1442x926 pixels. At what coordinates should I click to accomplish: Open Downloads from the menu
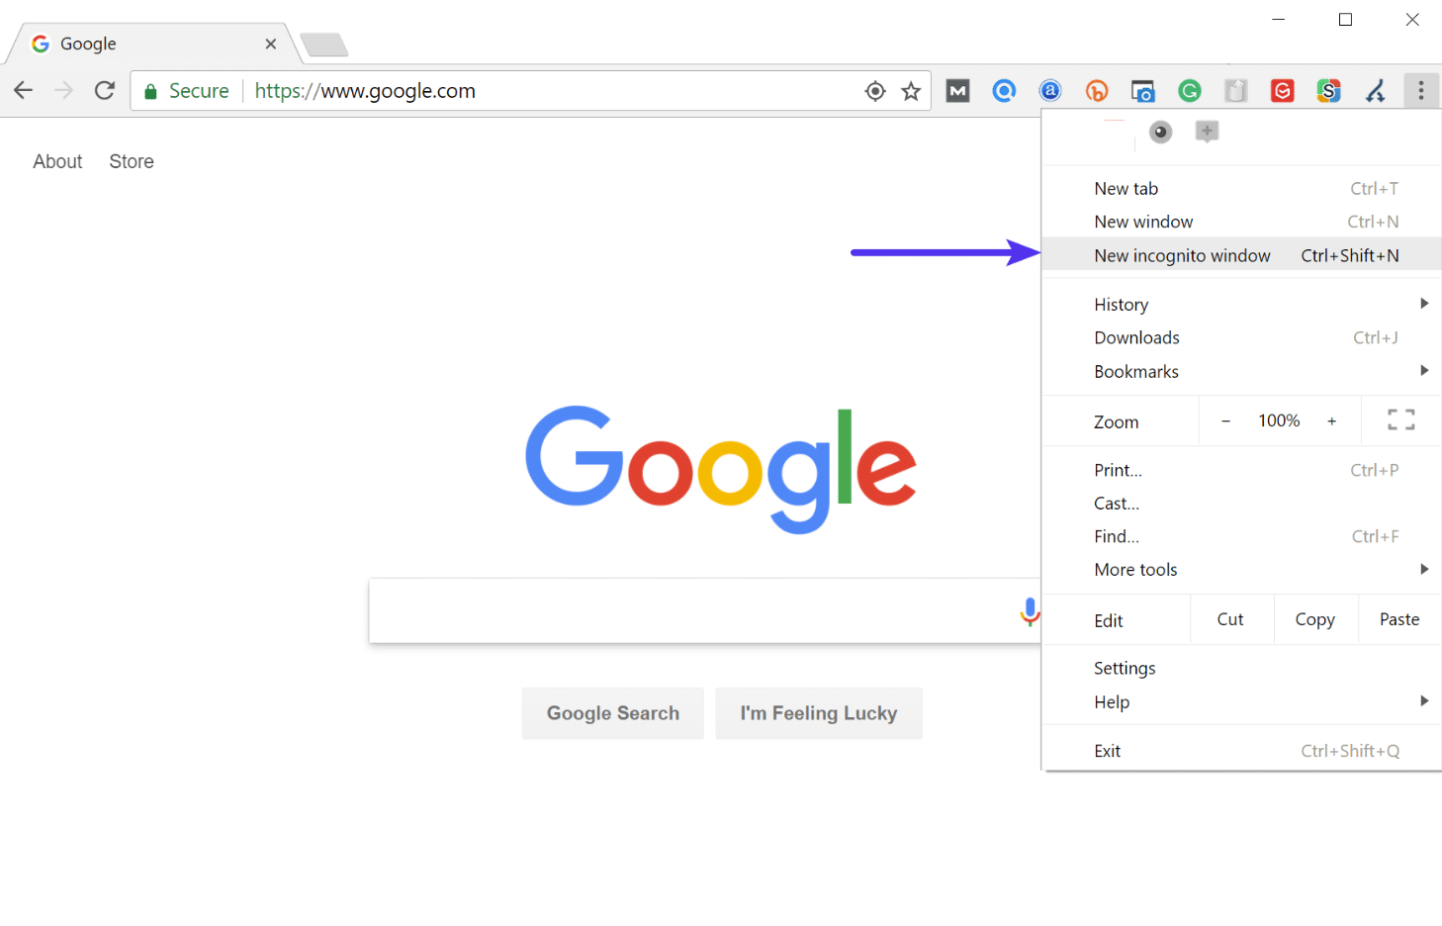1242,337
